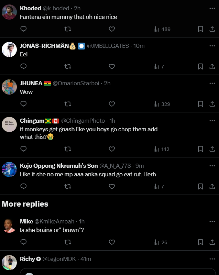The width and height of the screenshot is (219, 275).
Task: Click Khoded's avatar image
Action: click(x=9, y=13)
